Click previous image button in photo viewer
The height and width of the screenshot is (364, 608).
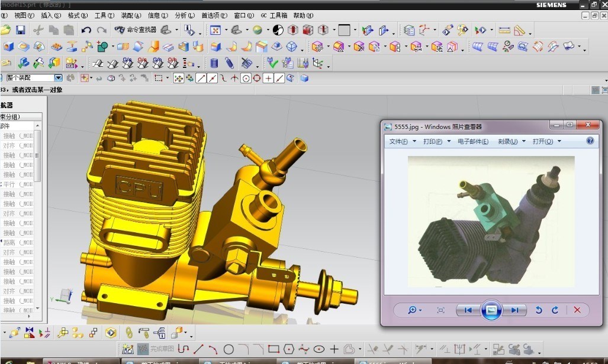(x=468, y=310)
